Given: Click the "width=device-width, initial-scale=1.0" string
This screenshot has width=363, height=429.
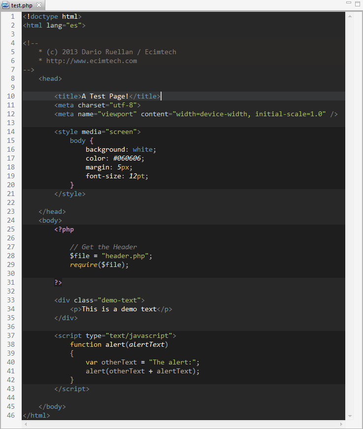Looking at the screenshot, I should (x=249, y=114).
